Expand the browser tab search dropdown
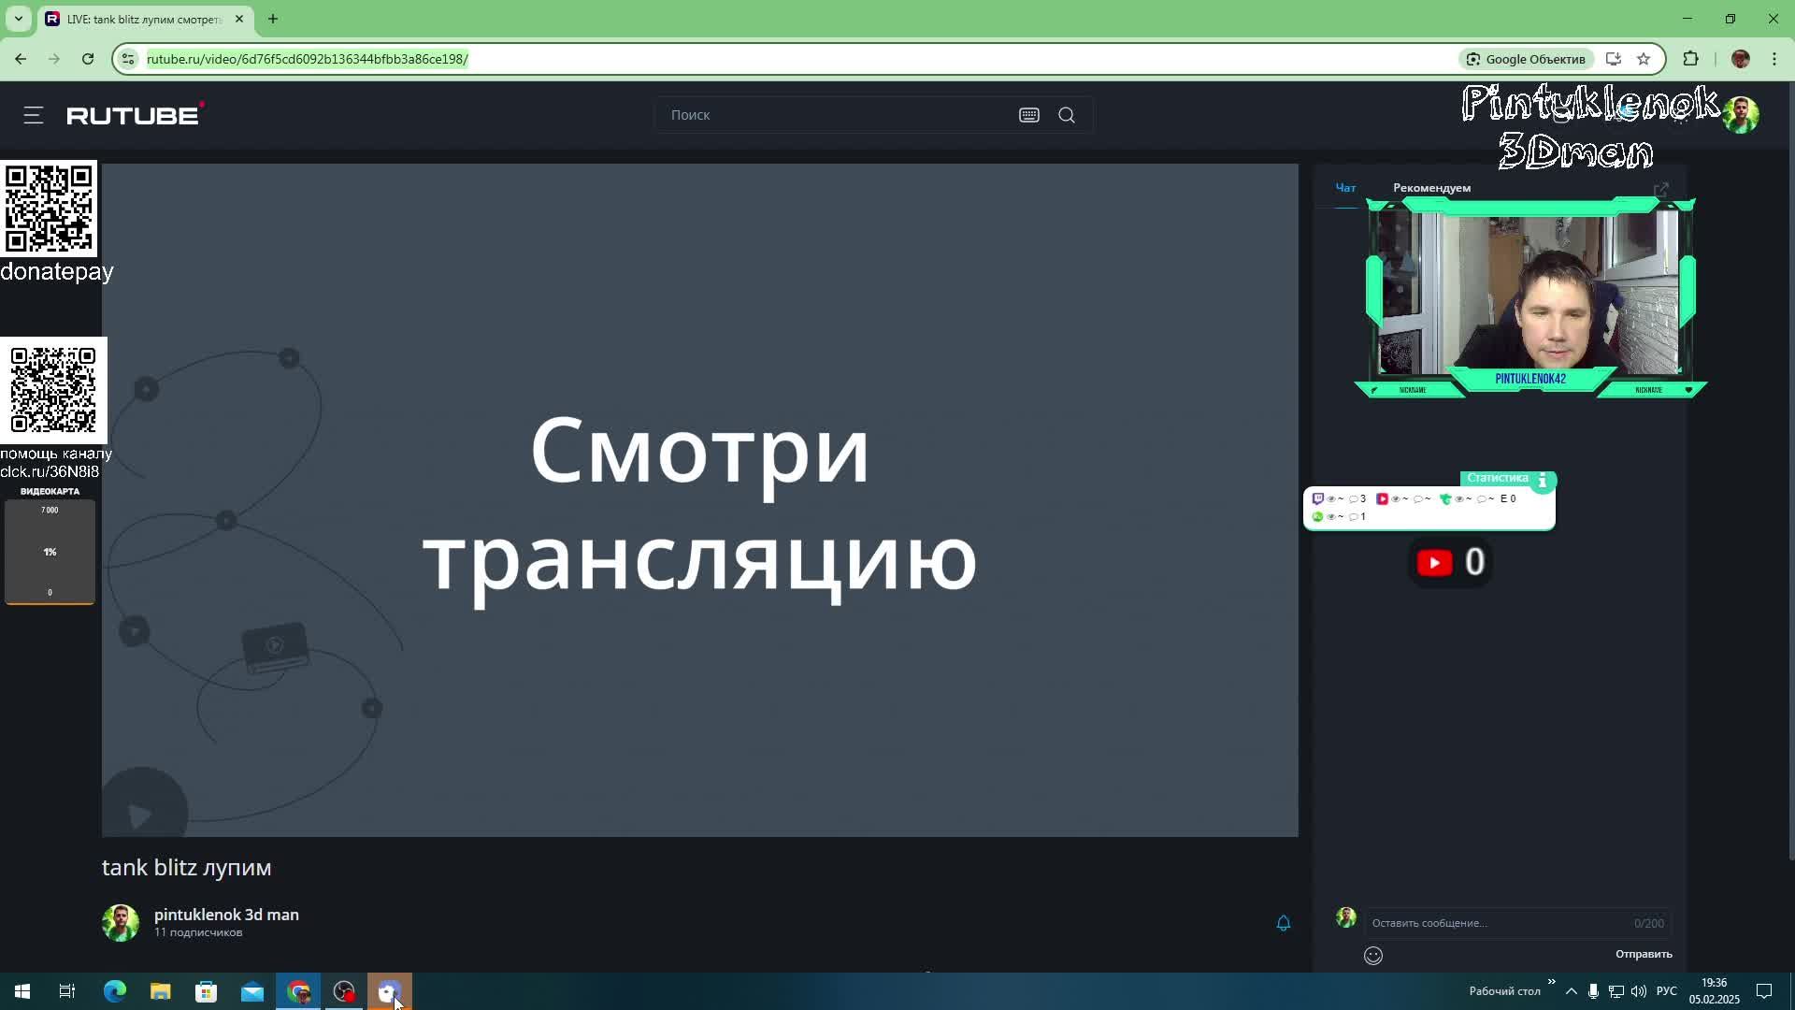Screen dimensions: 1795x1010 tap(18, 19)
